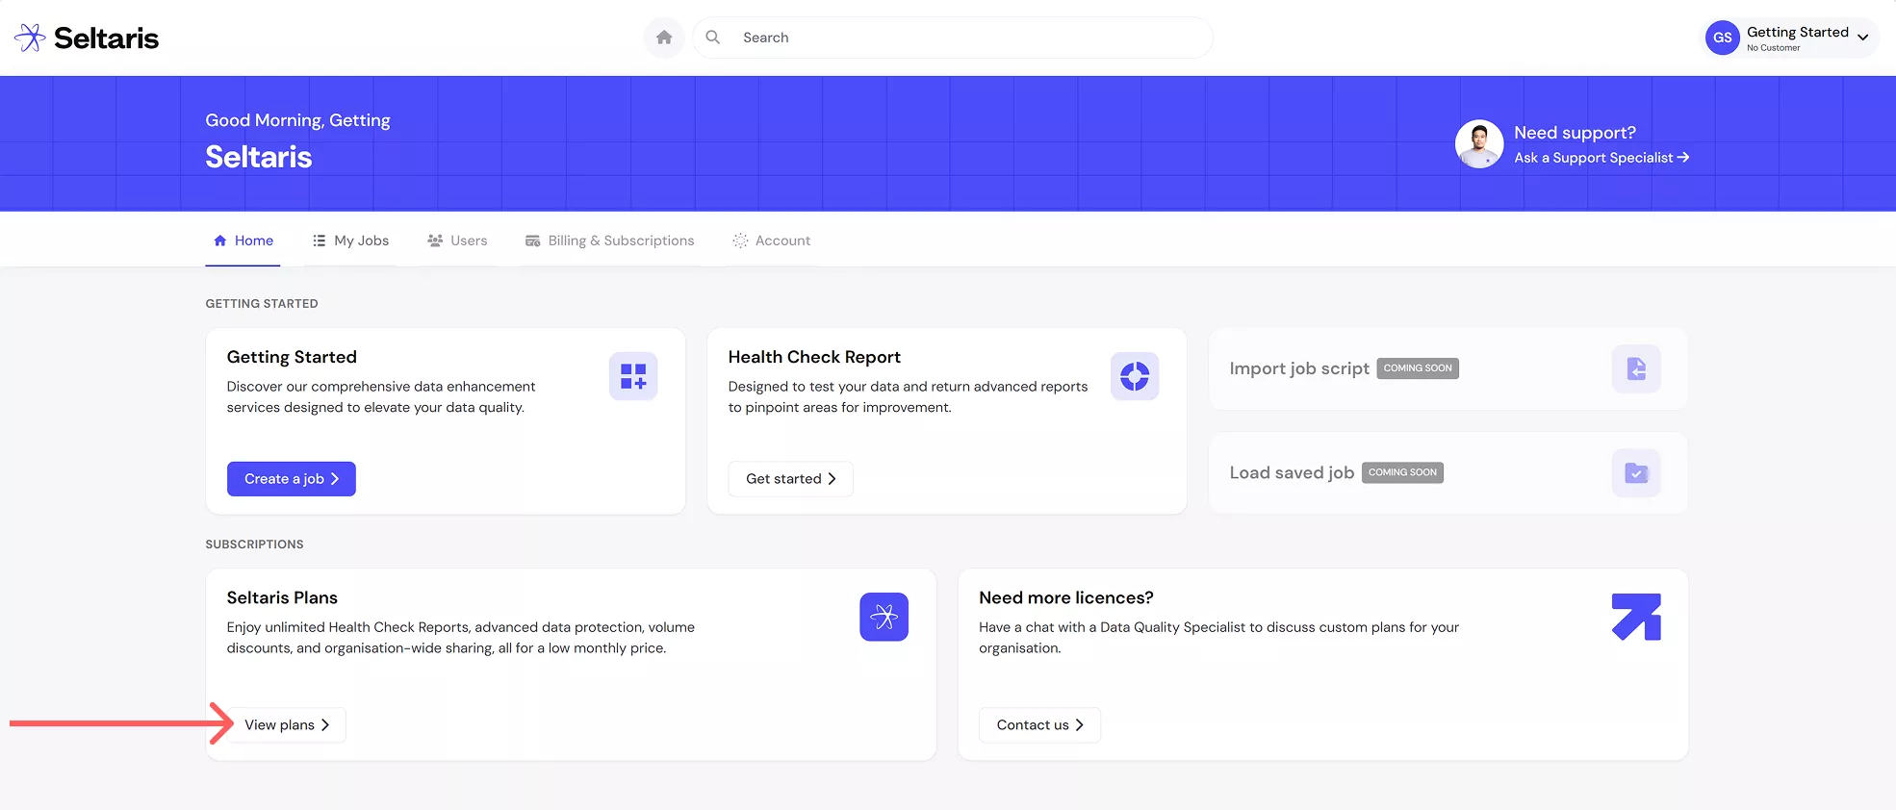Click the Import job script file icon
This screenshot has width=1896, height=810.
point(1636,368)
